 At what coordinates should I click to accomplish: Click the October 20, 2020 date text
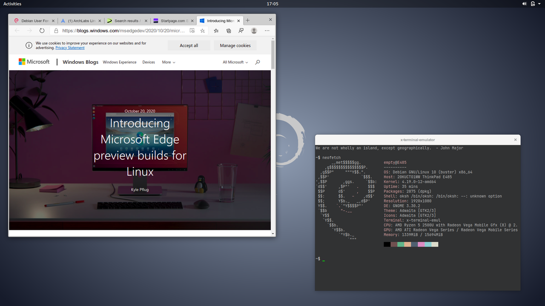click(140, 111)
